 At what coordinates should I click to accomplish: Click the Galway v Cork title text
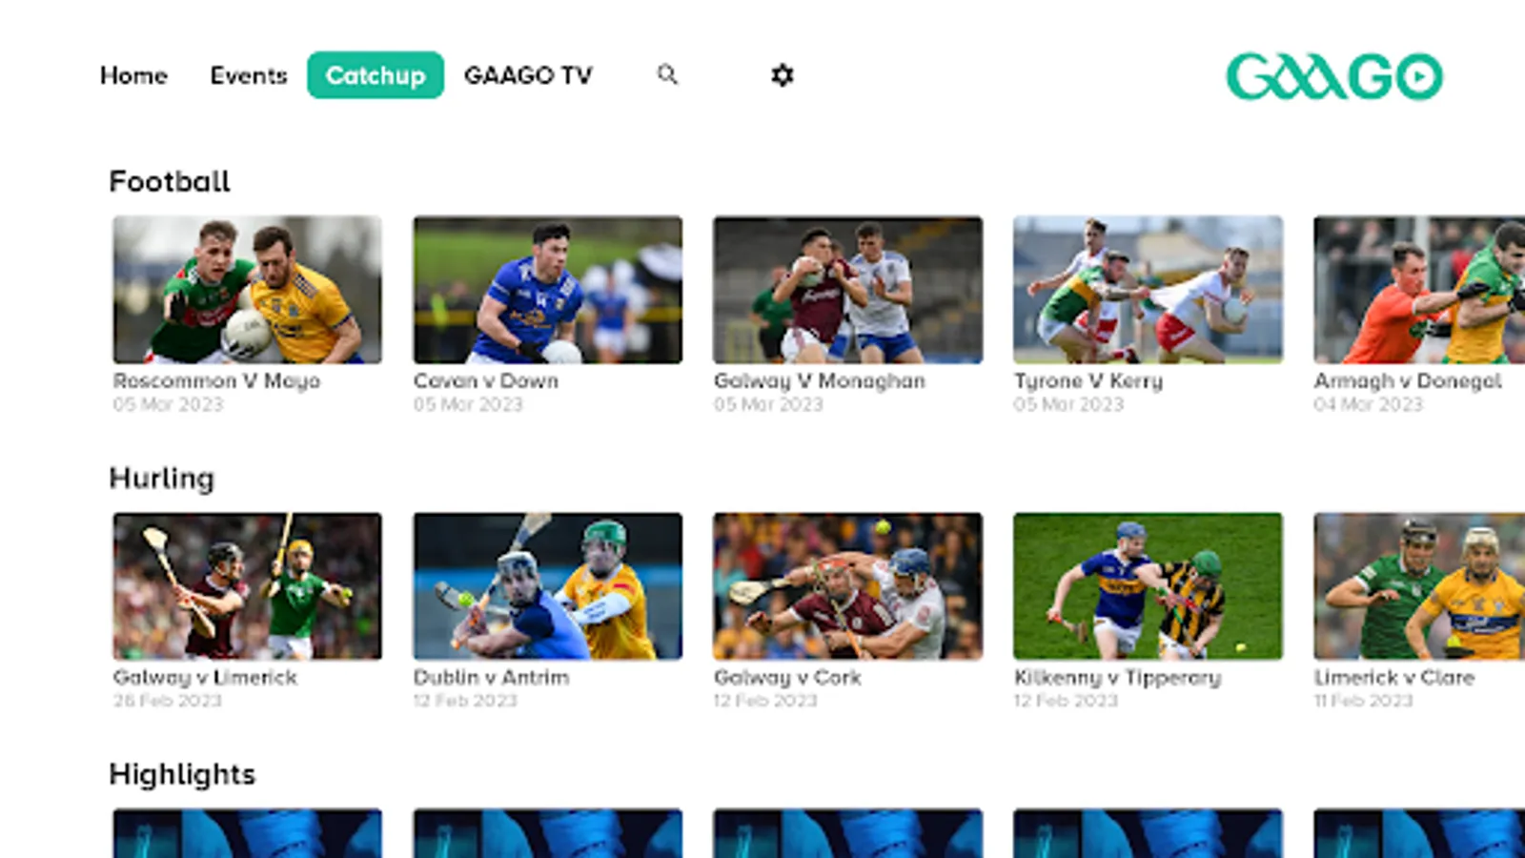787,678
